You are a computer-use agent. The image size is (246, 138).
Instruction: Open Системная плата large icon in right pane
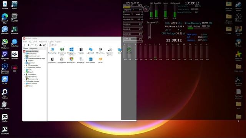[x=62, y=51]
